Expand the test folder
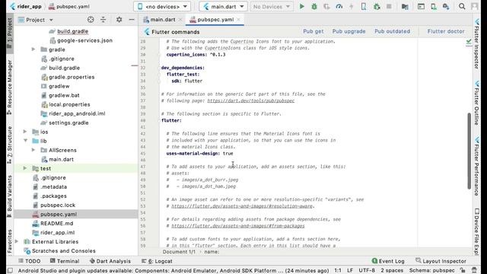Screen dimensions: 487x274 click(x=25, y=168)
